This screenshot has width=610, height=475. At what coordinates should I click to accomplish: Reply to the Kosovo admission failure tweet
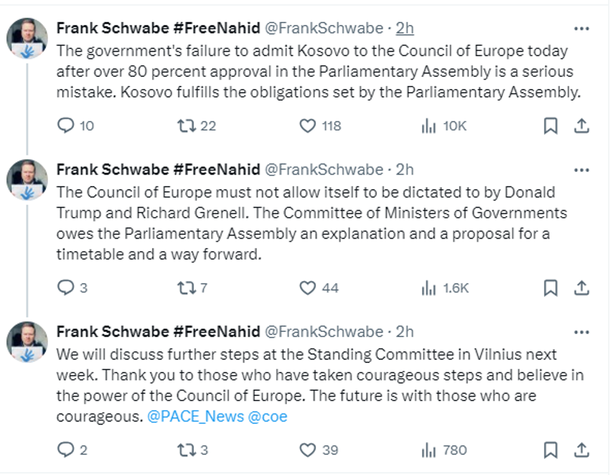point(66,126)
